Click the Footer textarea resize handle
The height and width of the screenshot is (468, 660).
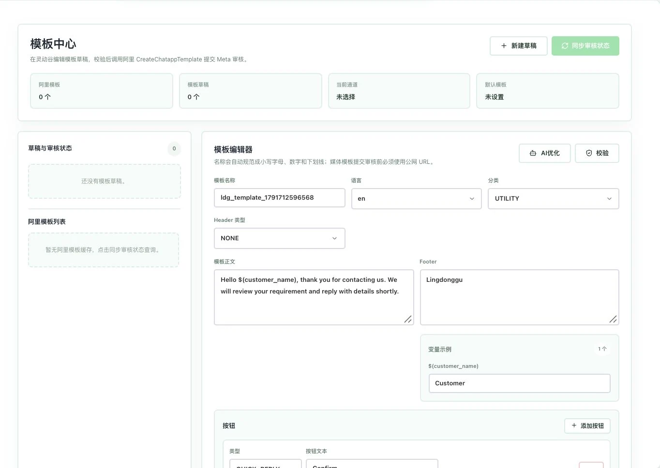613,319
